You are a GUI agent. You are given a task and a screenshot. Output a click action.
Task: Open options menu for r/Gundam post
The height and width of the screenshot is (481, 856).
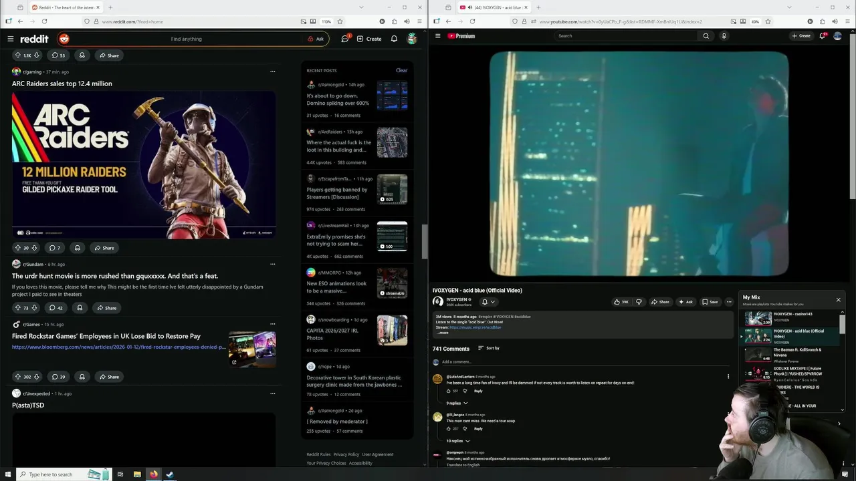pos(272,264)
